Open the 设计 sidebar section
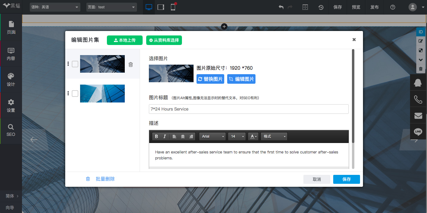 11,79
